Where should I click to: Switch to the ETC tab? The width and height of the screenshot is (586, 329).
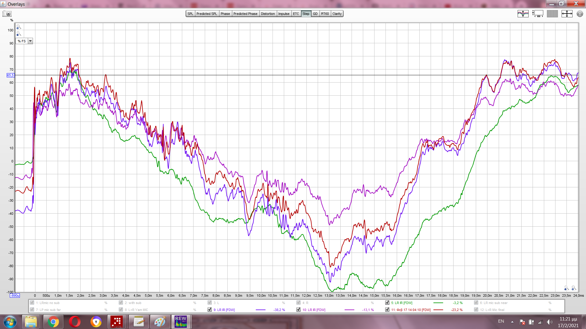click(x=296, y=14)
